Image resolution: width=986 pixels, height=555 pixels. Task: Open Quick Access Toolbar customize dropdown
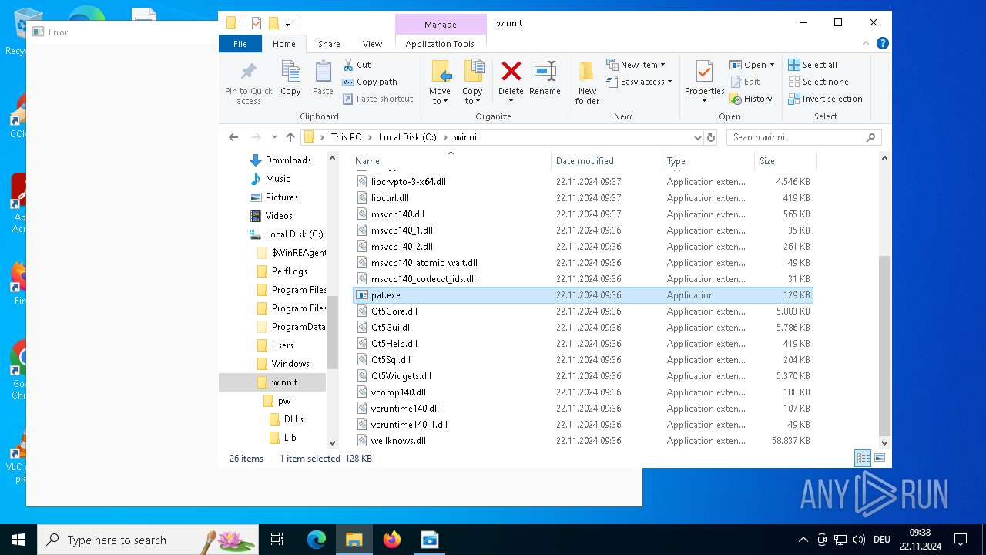pos(287,24)
